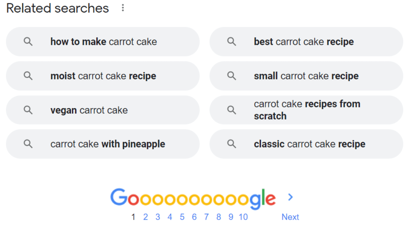
Task: Open the Related searches three-dot menu
Action: pos(123,8)
